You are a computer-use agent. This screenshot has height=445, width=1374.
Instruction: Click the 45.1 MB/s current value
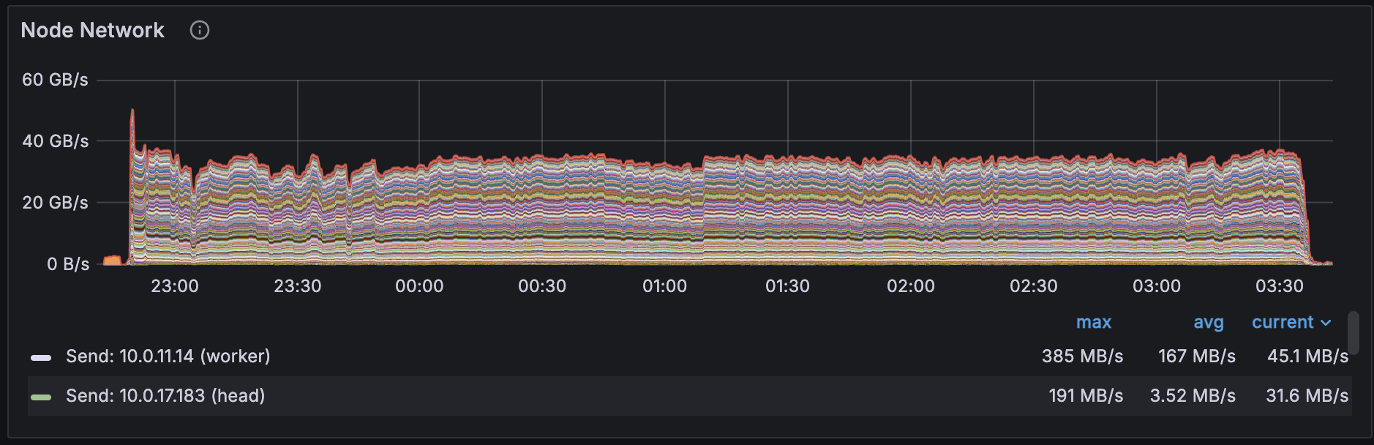point(1307,356)
